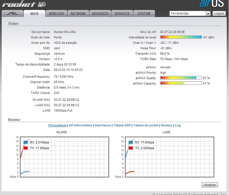229x195 pixels.
Task: Click the SSID value ubnt
Action: [x=57, y=48]
